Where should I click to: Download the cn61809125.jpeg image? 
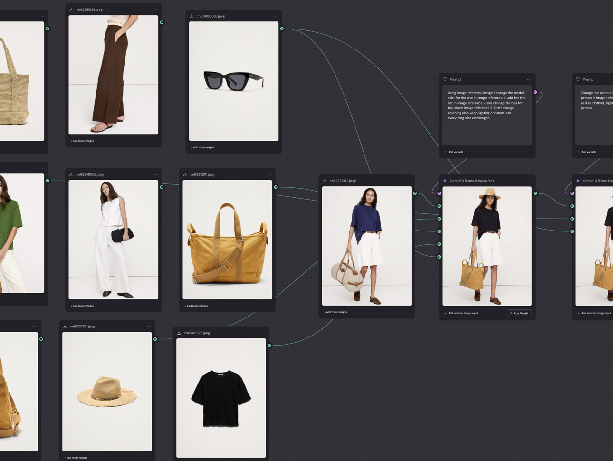tap(179, 333)
